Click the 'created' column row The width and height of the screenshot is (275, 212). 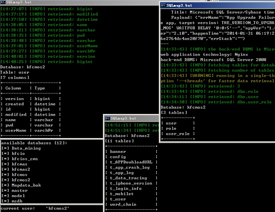31,104
